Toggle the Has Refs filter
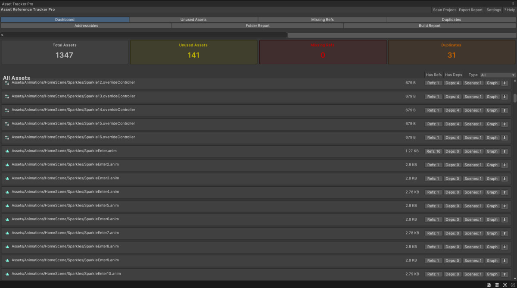Screen dimensions: 517x288 (433, 75)
